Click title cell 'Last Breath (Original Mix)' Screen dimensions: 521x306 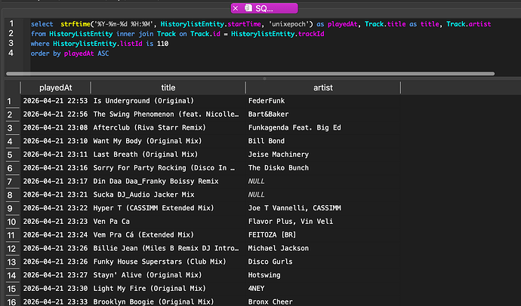(x=168, y=155)
